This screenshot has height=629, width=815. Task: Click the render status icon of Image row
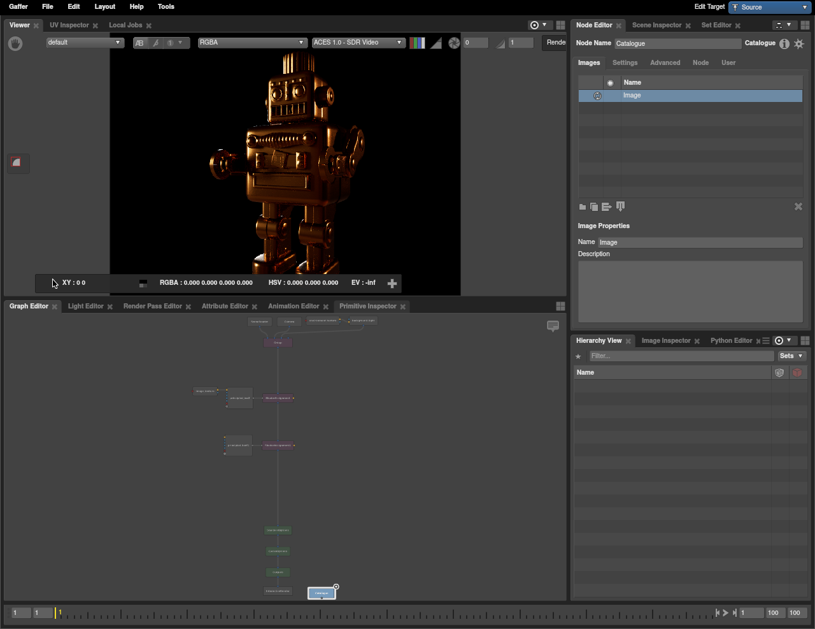pos(597,96)
